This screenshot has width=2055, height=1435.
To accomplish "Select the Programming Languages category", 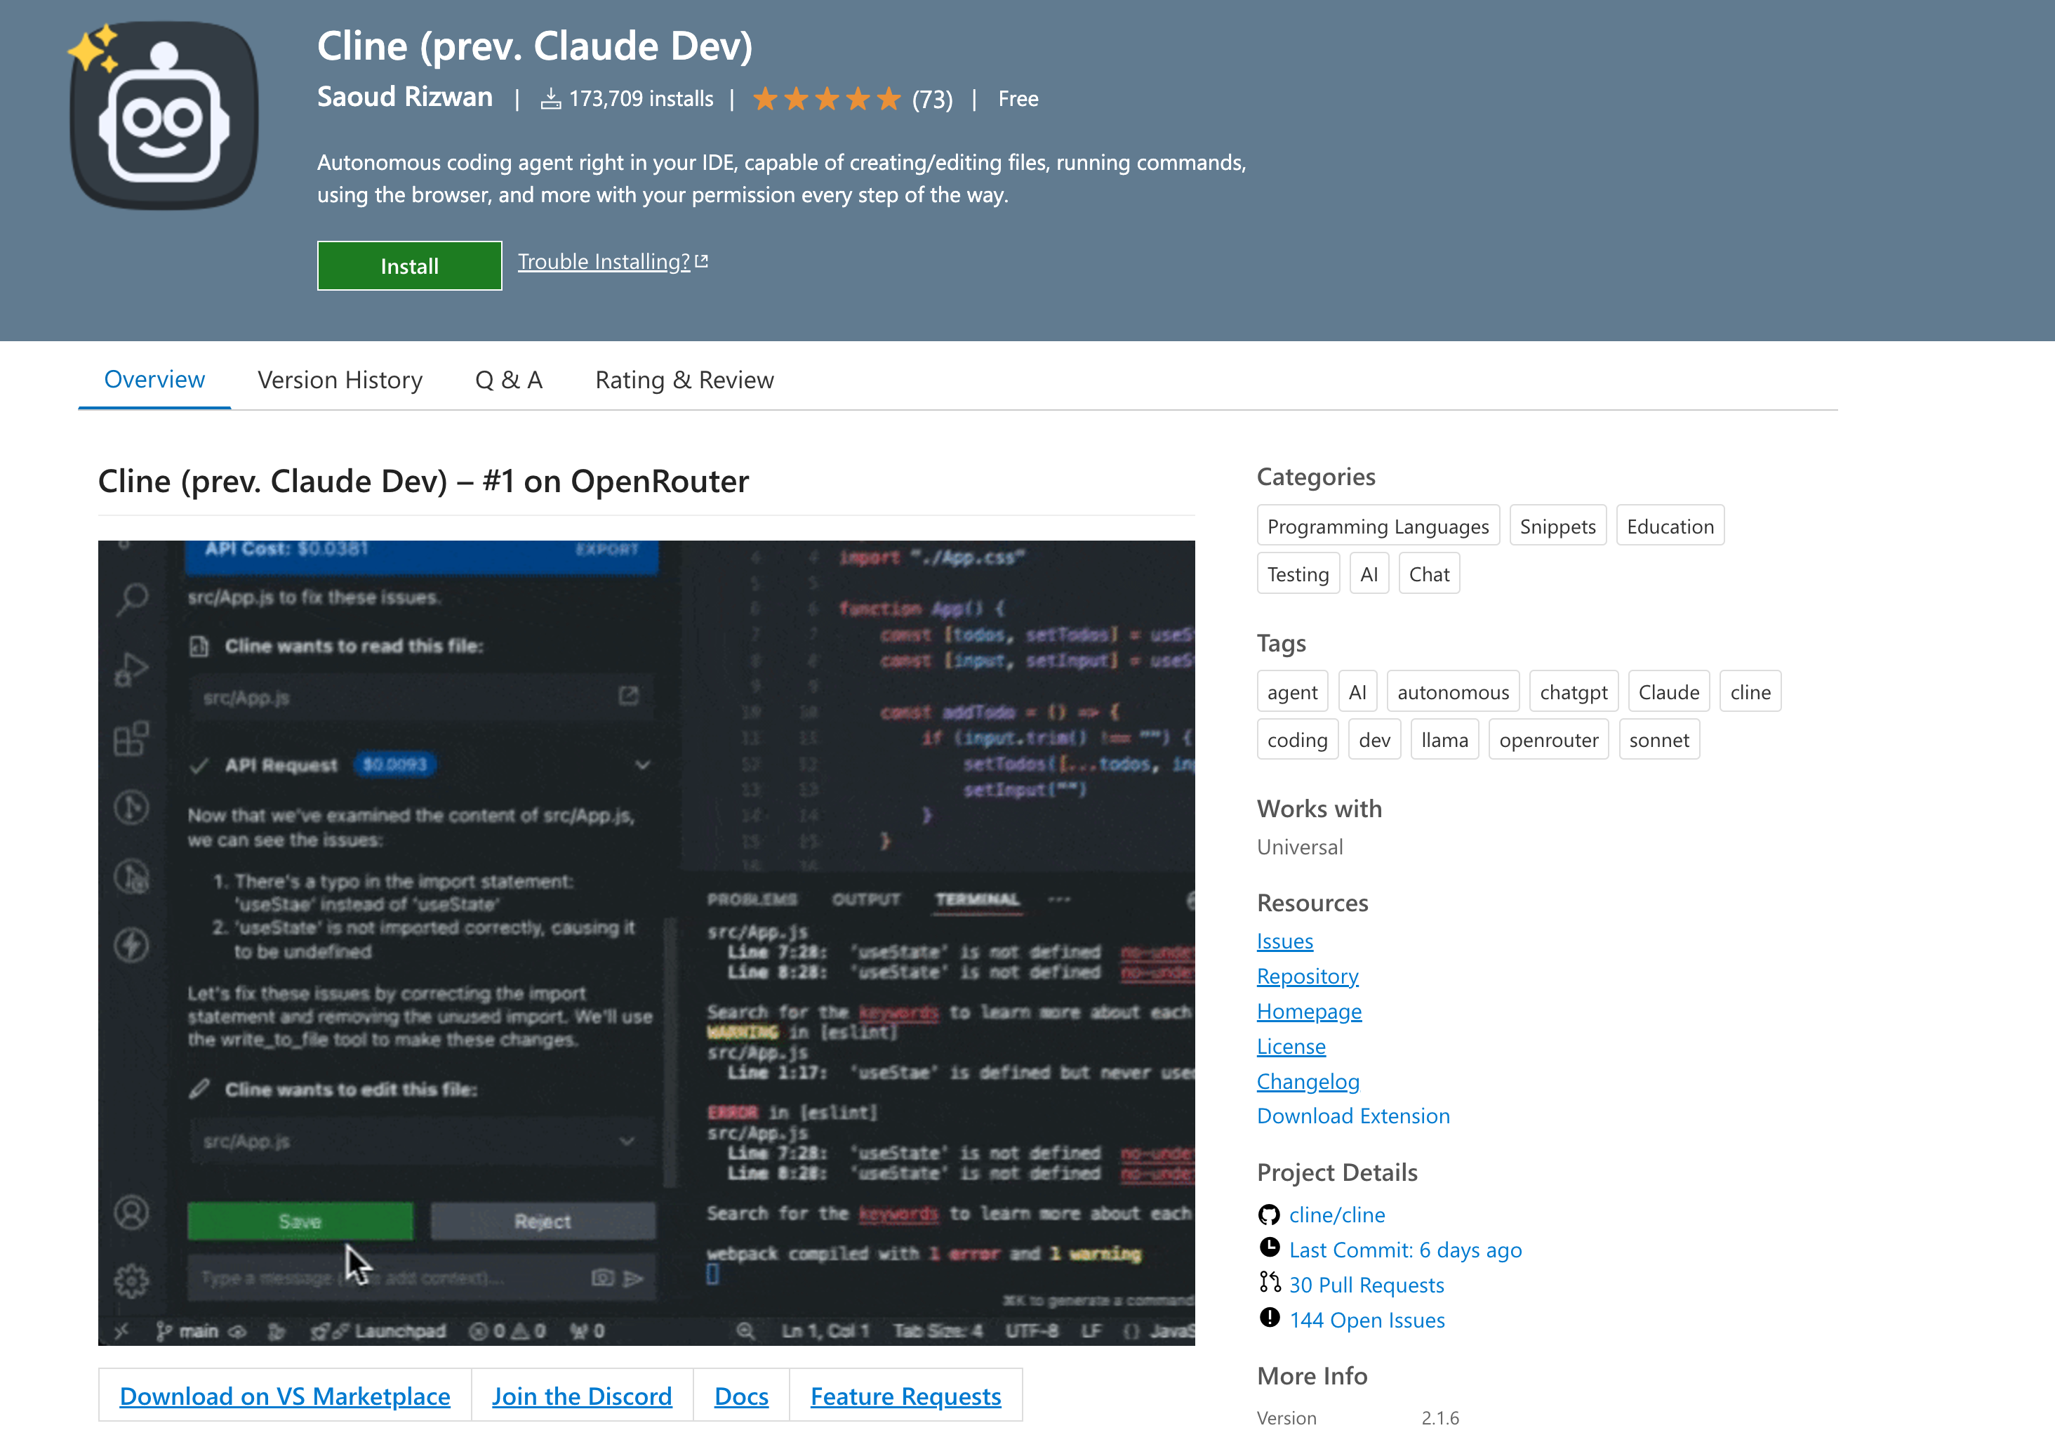I will [1376, 527].
